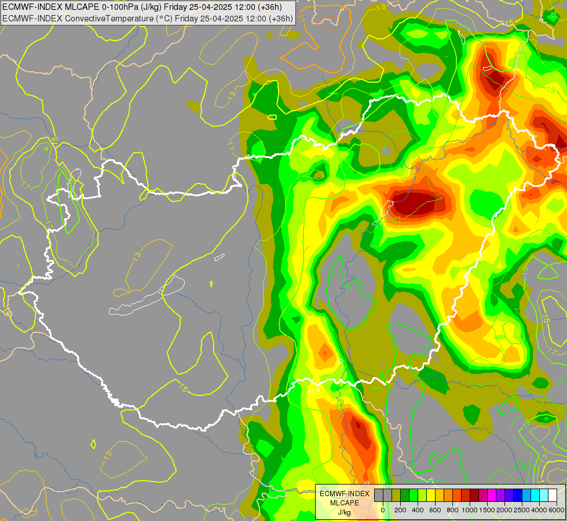The width and height of the screenshot is (567, 521).
Task: Select the lime swatch right of 400
Action: pyautogui.click(x=422, y=496)
